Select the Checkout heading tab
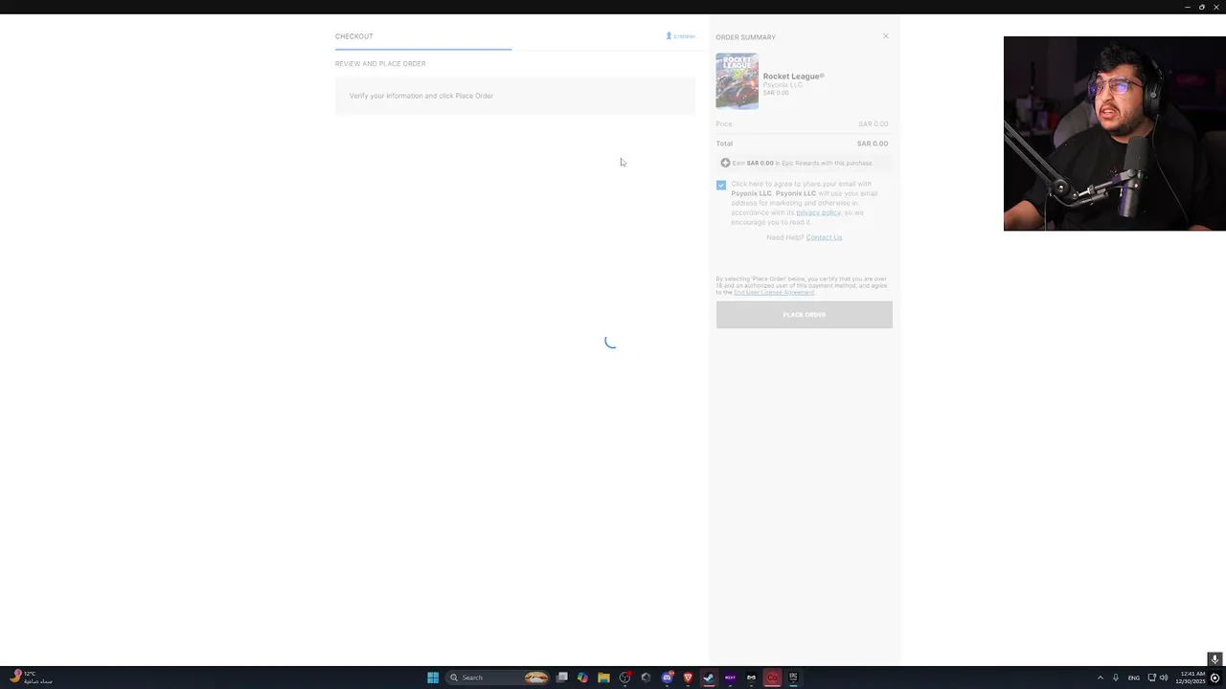 (353, 36)
